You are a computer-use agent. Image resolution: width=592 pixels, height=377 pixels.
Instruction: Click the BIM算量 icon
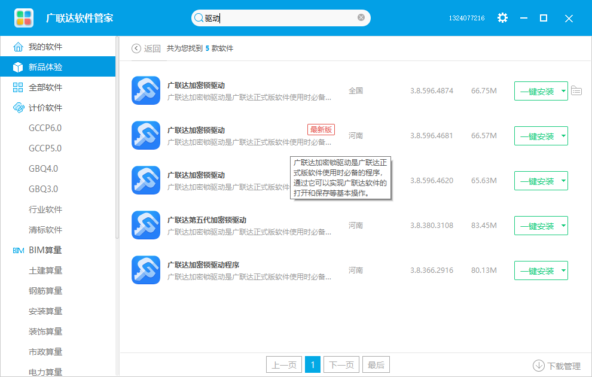pos(19,251)
